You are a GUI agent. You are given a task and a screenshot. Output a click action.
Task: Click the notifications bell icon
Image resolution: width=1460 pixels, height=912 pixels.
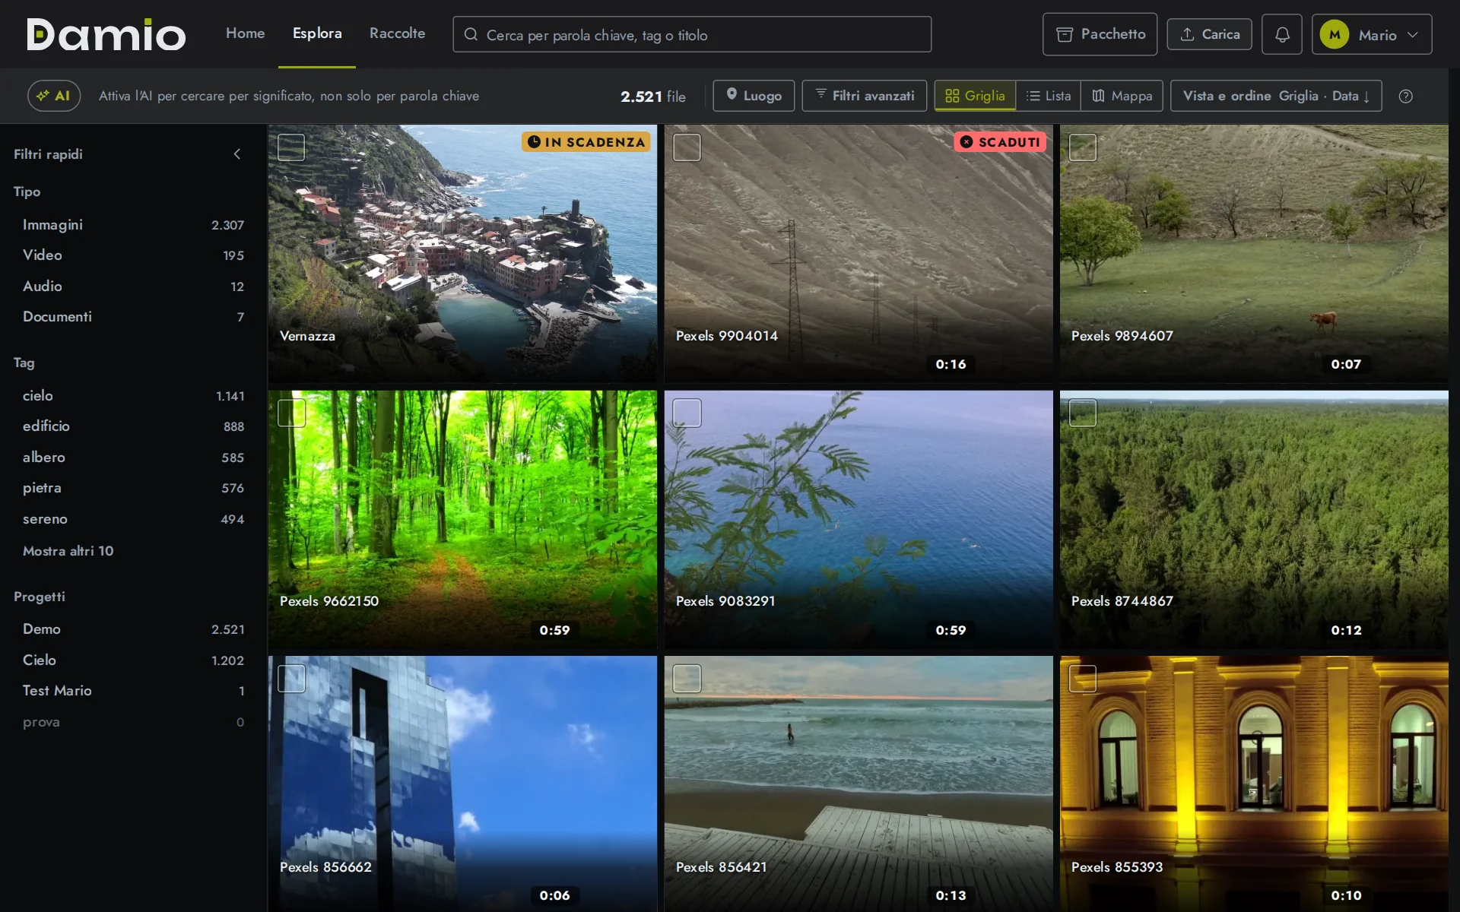click(x=1281, y=34)
